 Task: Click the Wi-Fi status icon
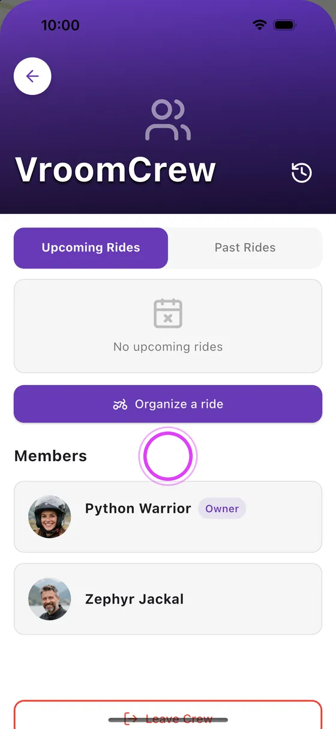259,25
